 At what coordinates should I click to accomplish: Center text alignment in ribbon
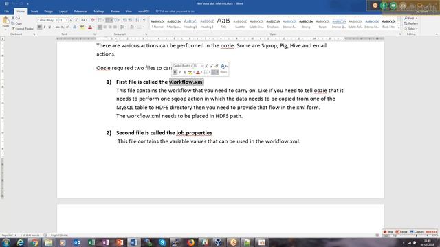pos(105,27)
